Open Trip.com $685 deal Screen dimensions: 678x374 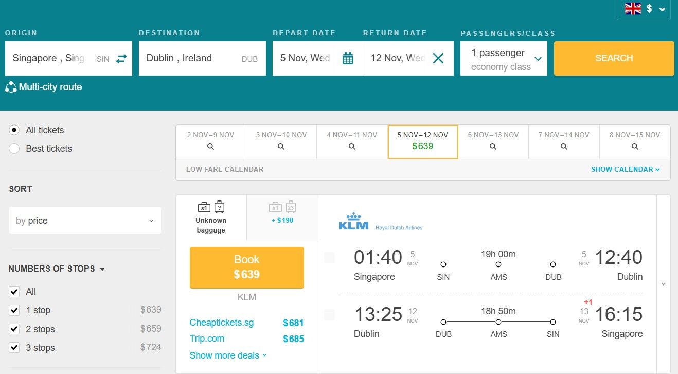pos(247,339)
